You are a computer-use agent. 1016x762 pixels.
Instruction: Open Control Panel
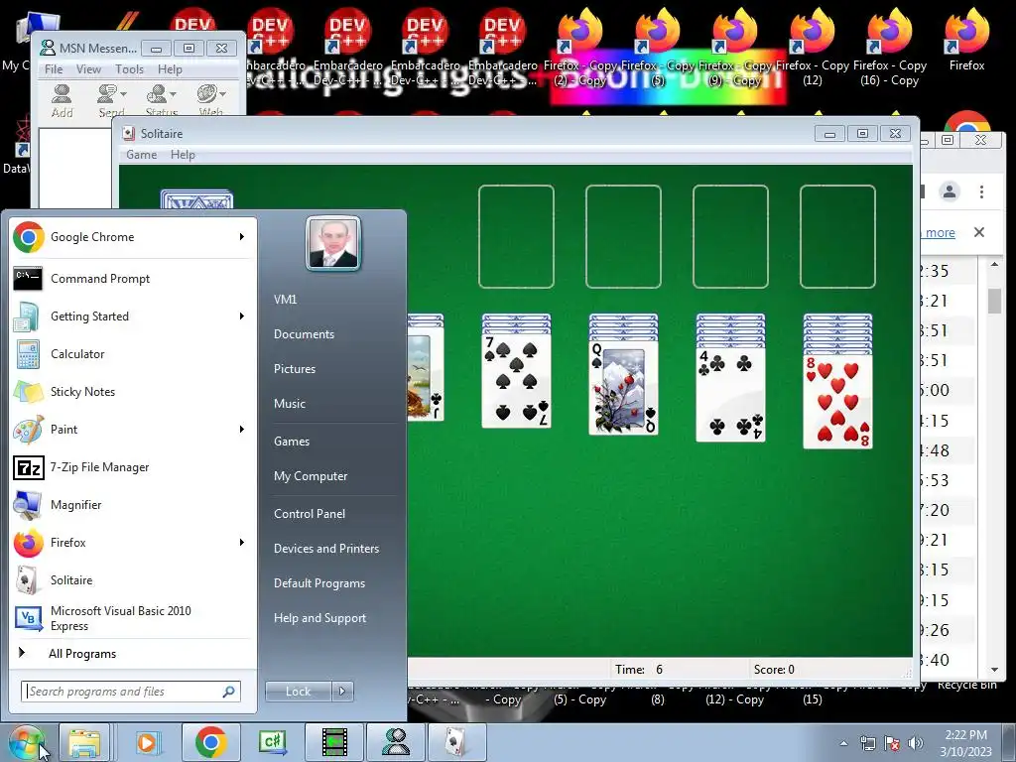point(310,514)
